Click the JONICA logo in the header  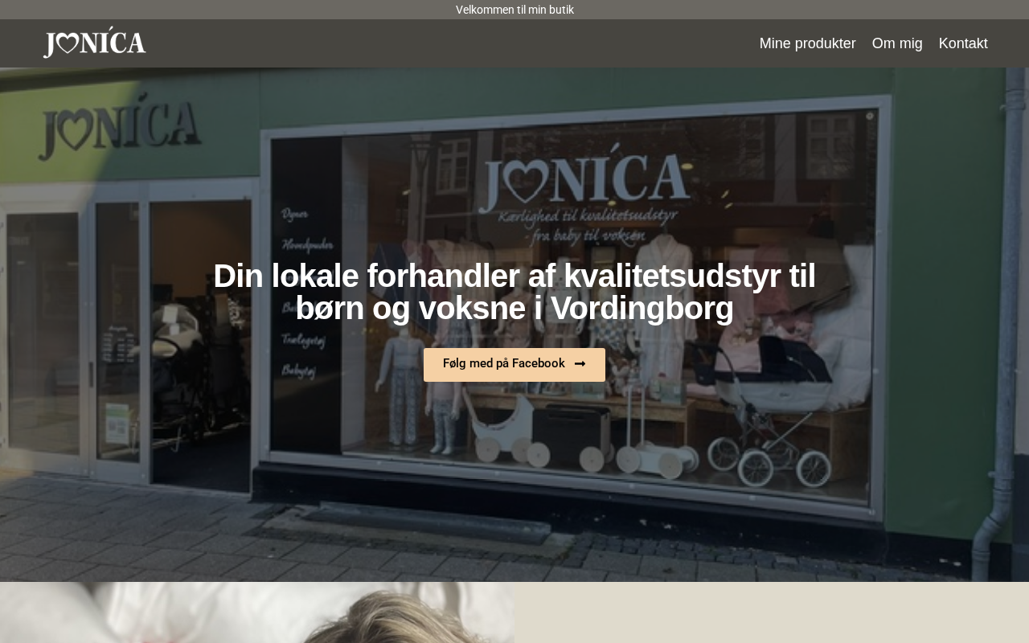click(x=95, y=43)
